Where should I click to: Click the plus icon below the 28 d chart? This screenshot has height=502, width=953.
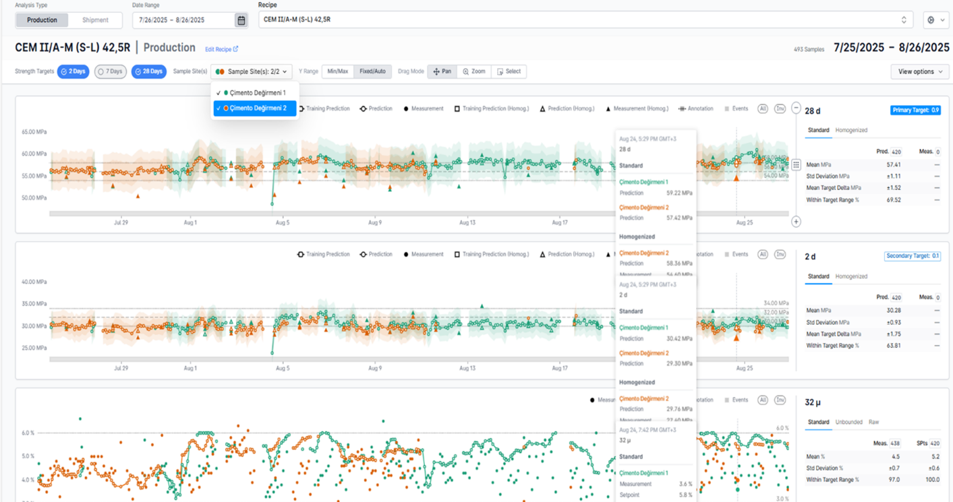click(796, 222)
